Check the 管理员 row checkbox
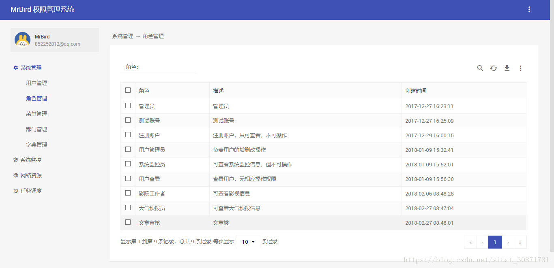The image size is (554, 268). click(128, 105)
